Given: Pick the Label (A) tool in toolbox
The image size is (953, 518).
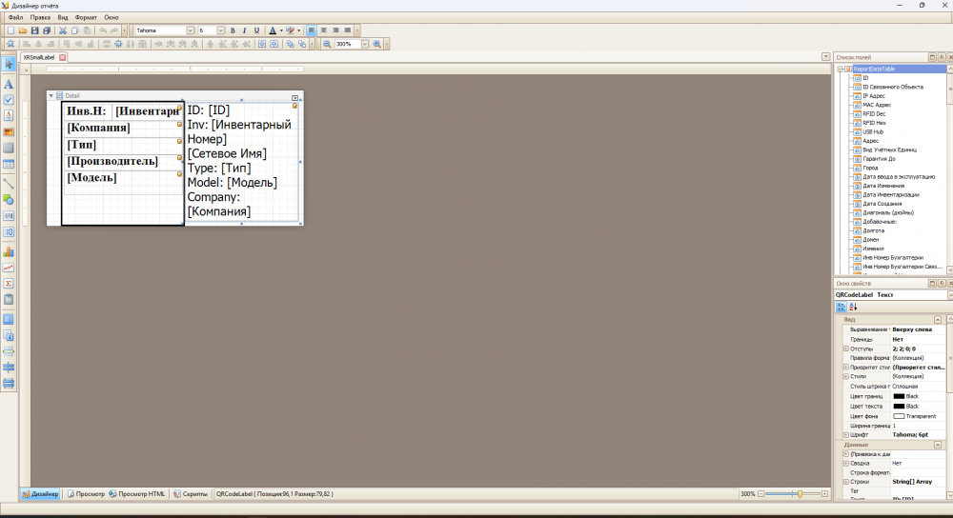Looking at the screenshot, I should [x=9, y=84].
